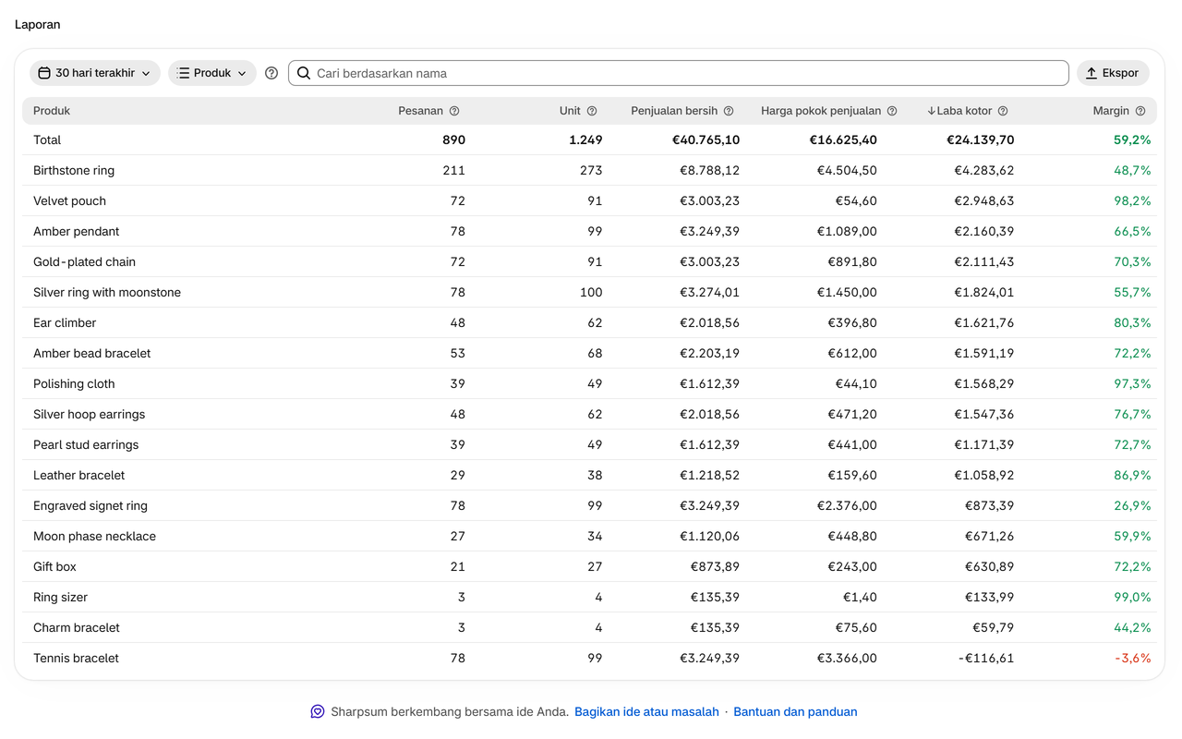Click the Laporan page title

point(38,25)
